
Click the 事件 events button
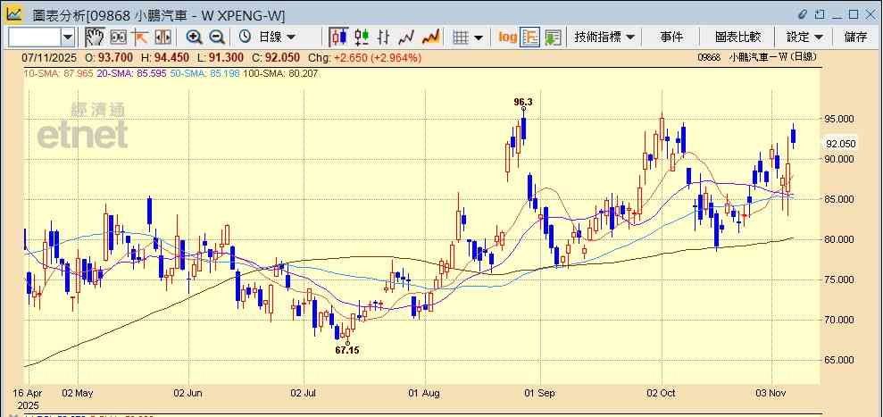point(671,37)
